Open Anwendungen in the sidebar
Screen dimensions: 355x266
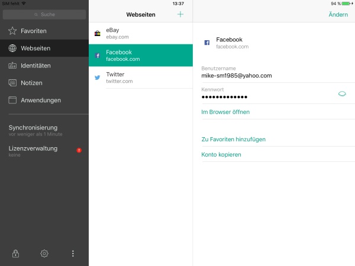[44, 100]
